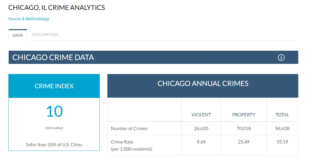Image resolution: width=312 pixels, height=162 pixels.
Task: Click property crimes count 70,018
Action: [244, 129]
